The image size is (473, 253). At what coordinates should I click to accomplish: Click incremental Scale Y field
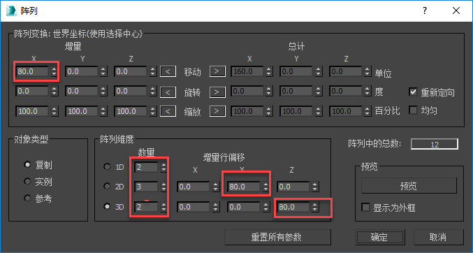coord(82,111)
